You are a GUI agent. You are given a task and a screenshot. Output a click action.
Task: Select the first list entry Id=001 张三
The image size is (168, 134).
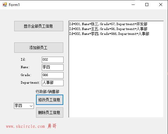(x=108, y=24)
